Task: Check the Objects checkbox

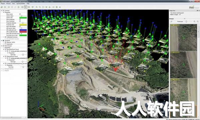Action: [3, 70]
